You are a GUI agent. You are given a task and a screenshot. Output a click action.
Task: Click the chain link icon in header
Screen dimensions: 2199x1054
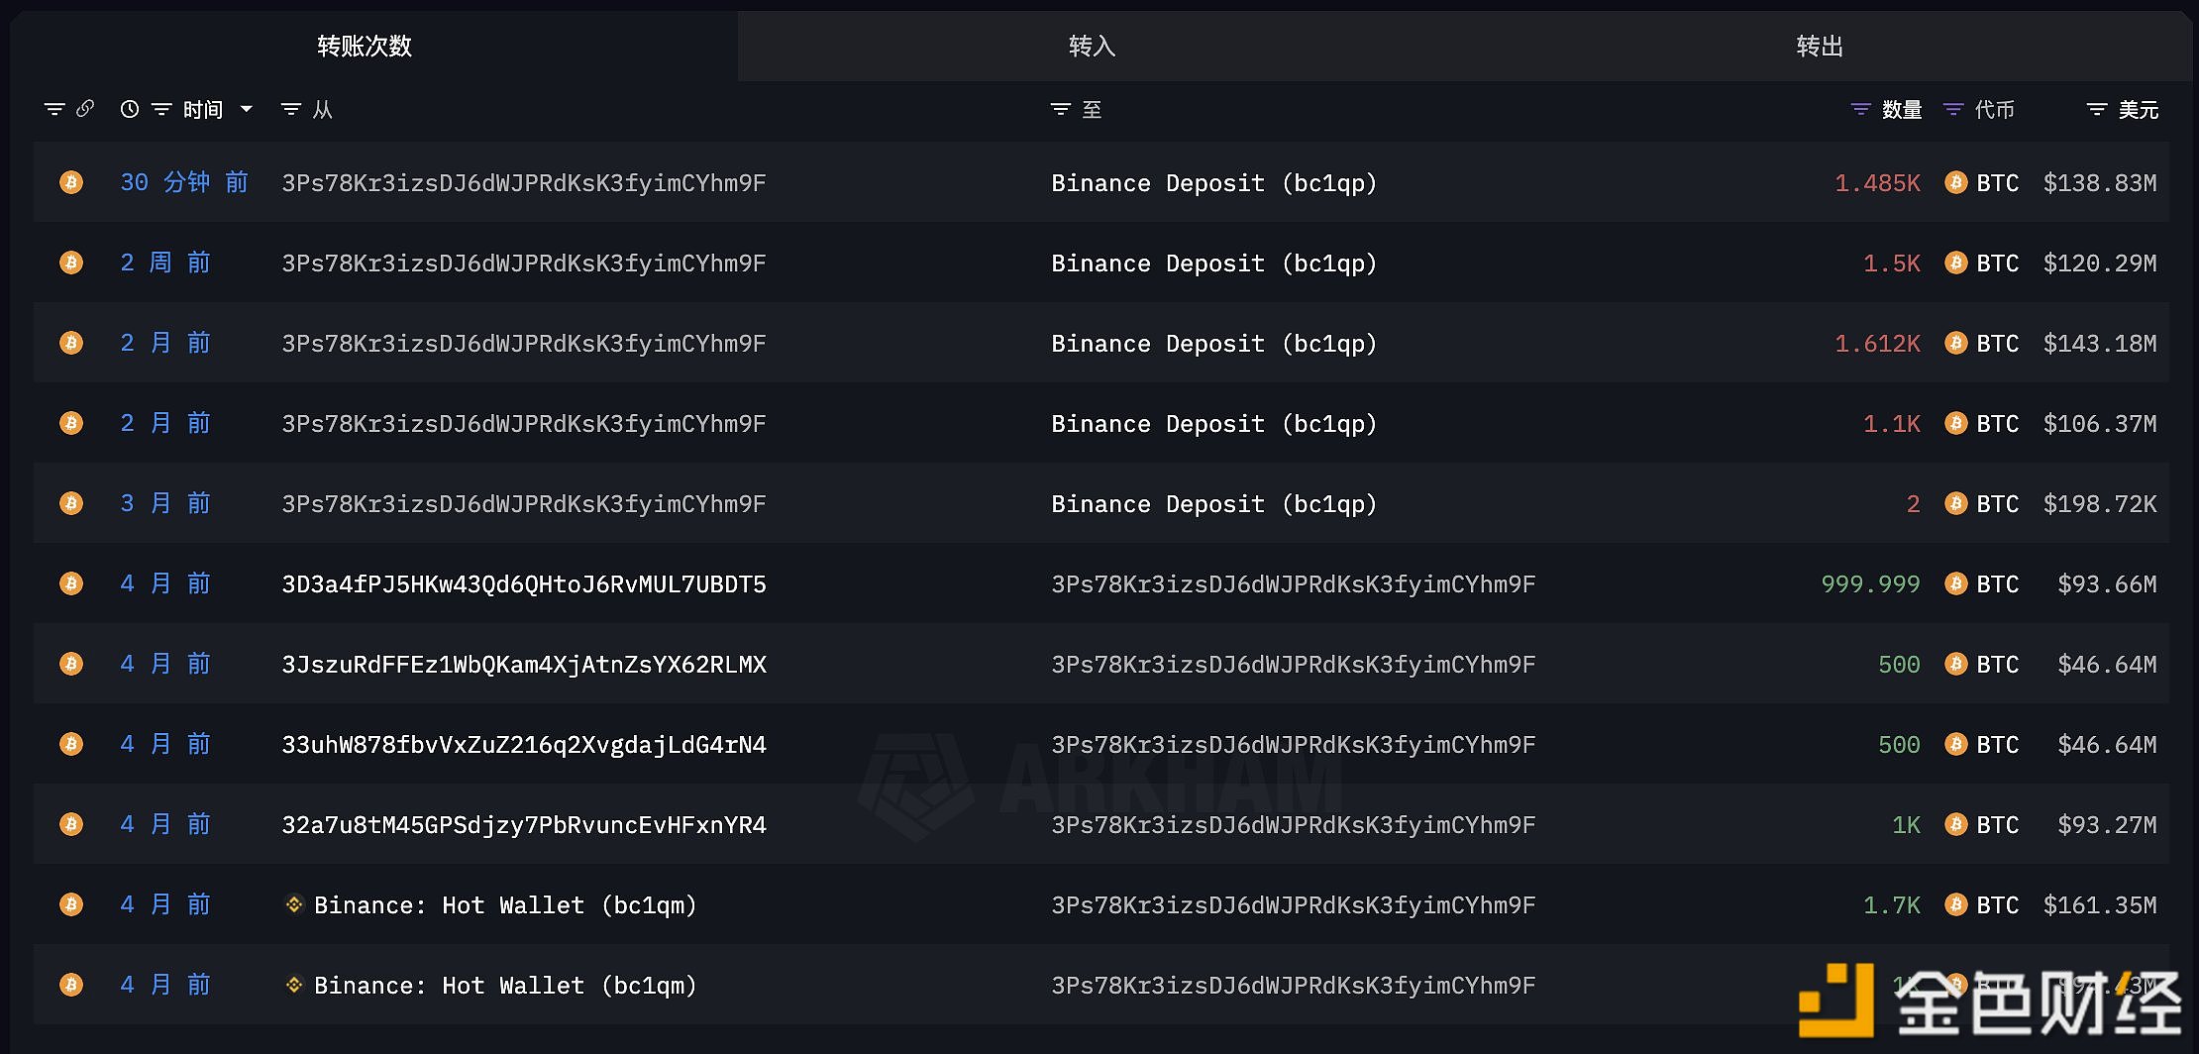click(85, 109)
